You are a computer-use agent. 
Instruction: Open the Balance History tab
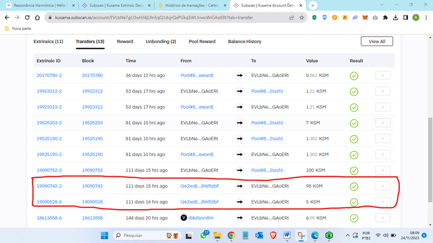[x=245, y=42]
